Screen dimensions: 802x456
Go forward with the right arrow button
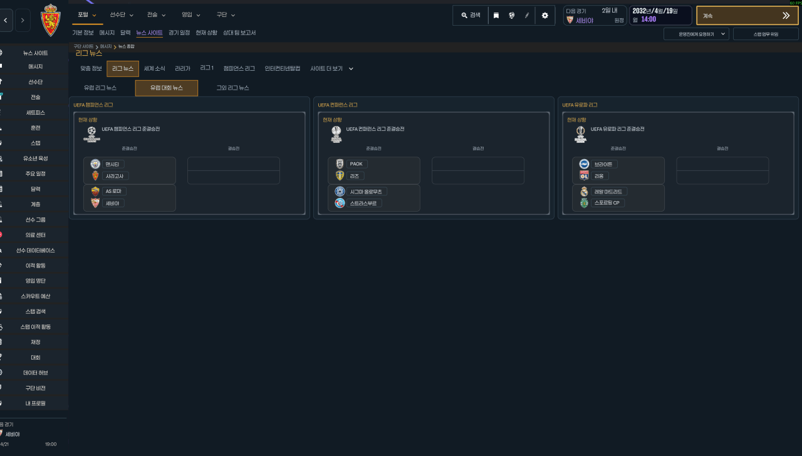point(23,20)
